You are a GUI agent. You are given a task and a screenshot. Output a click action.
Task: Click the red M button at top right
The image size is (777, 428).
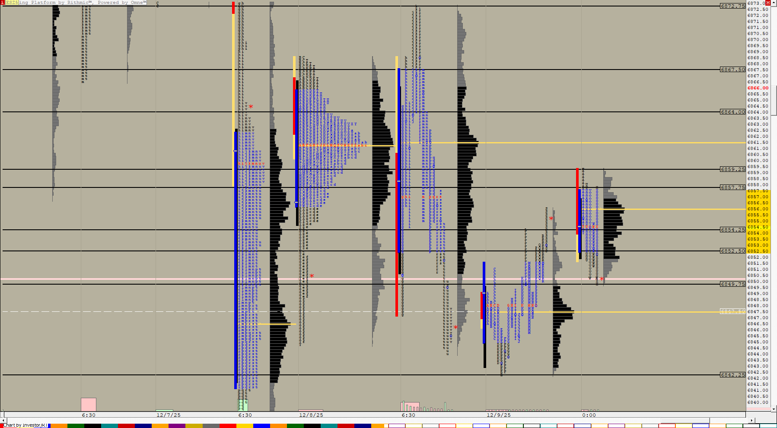click(768, 3)
